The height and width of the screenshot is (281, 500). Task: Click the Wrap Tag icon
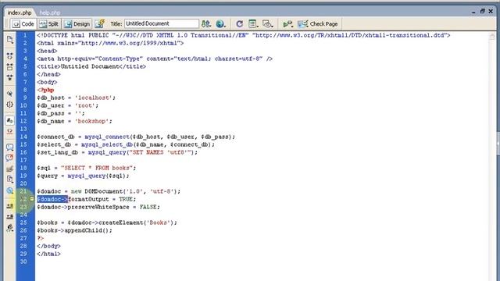tap(10, 169)
